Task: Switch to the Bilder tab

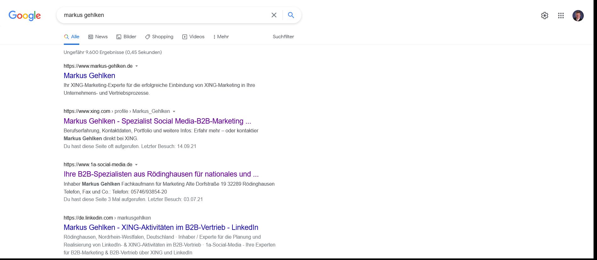Action: [126, 37]
